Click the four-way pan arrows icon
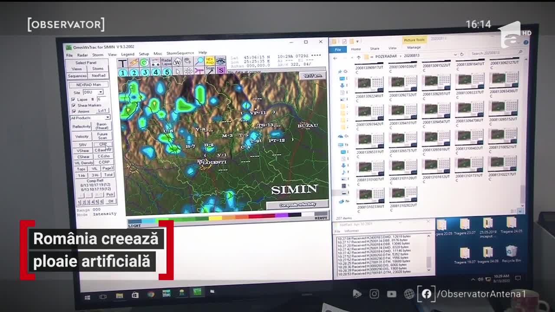The image size is (555, 312). [189, 71]
